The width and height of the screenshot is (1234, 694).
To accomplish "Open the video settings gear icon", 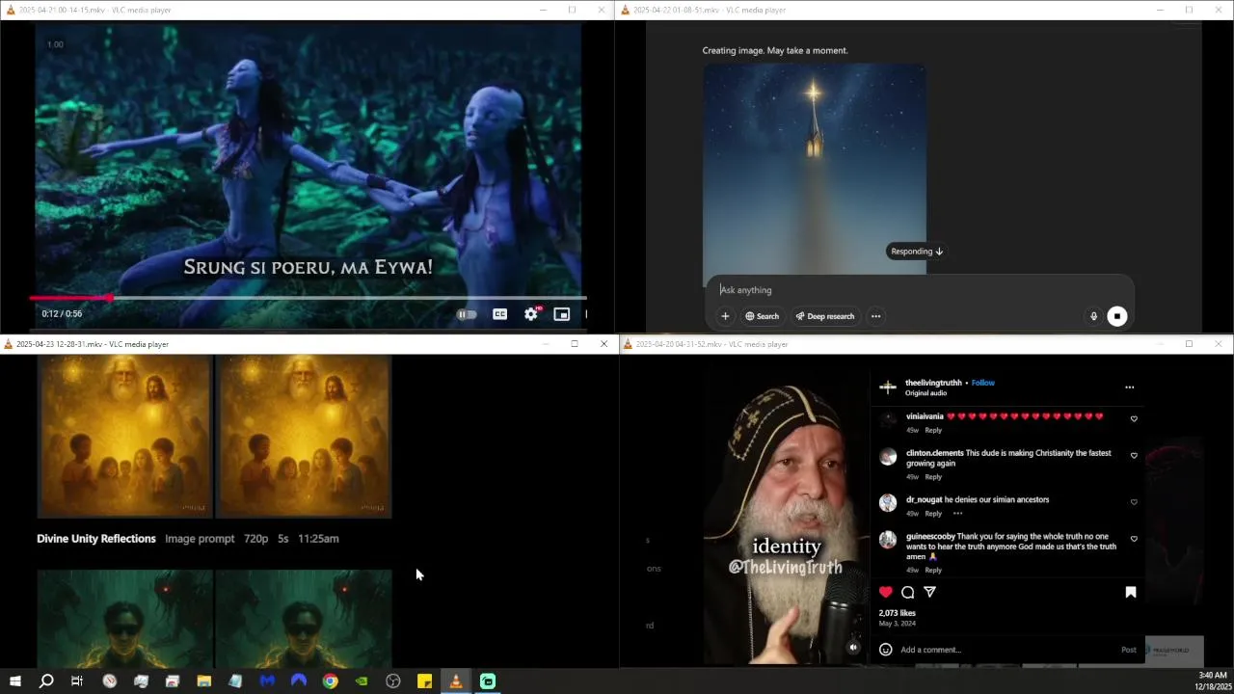I will [531, 314].
